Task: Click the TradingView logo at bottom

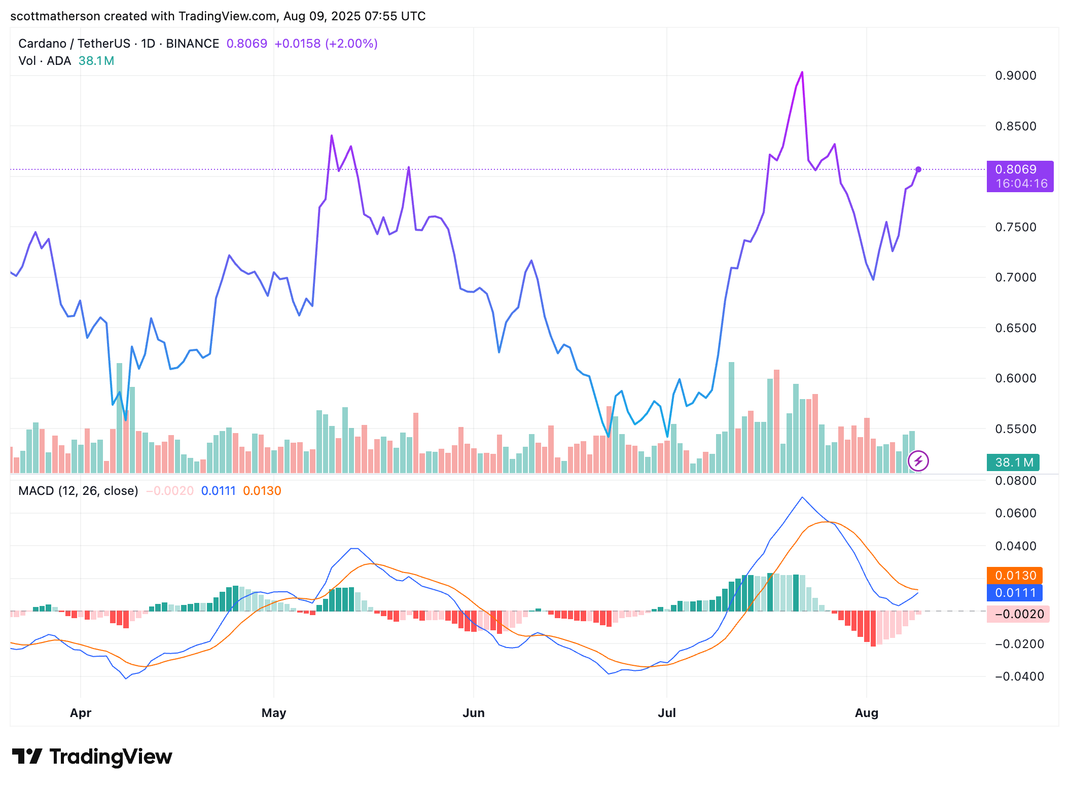Action: coord(92,757)
